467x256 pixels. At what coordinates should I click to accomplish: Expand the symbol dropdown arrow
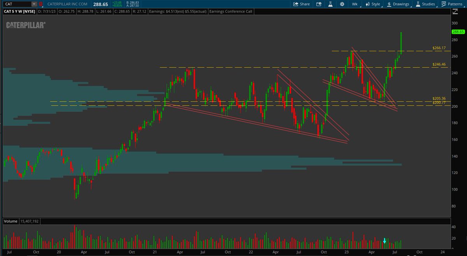[34, 4]
